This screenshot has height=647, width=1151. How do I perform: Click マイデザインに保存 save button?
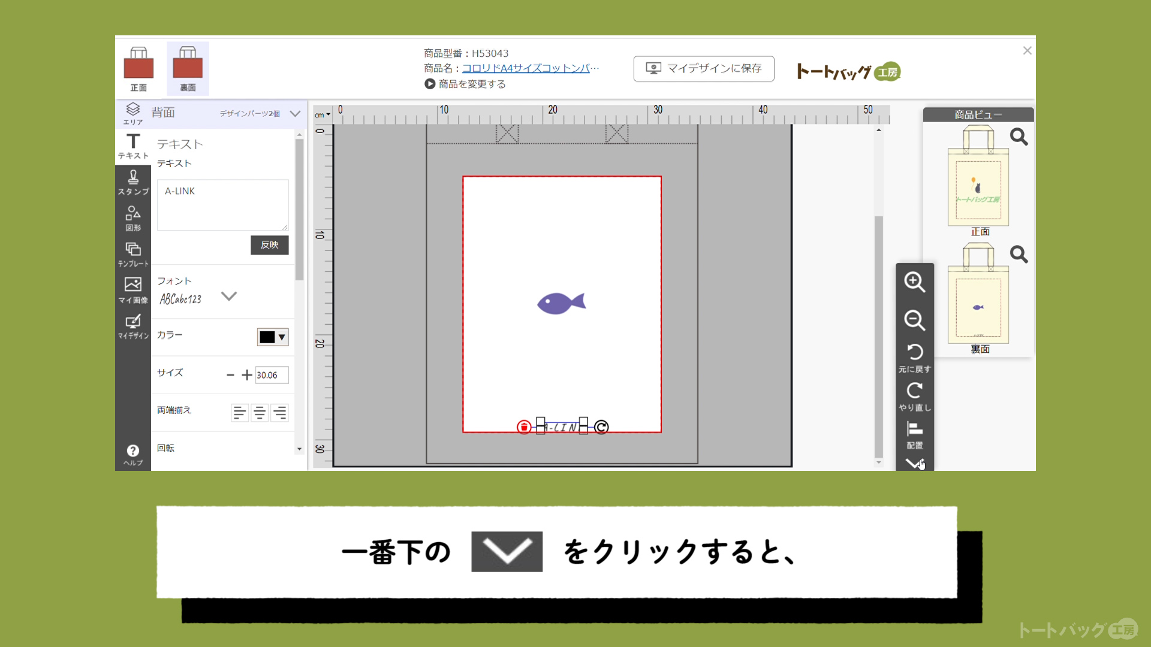point(704,68)
